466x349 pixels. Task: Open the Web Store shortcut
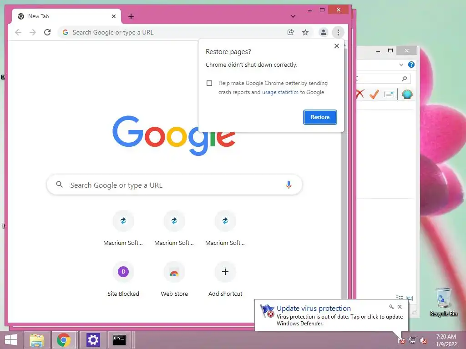(174, 279)
